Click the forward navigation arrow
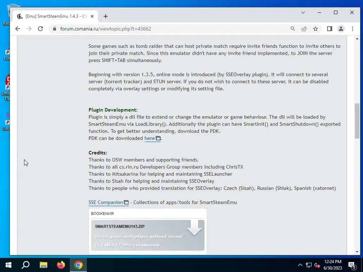 [29, 29]
